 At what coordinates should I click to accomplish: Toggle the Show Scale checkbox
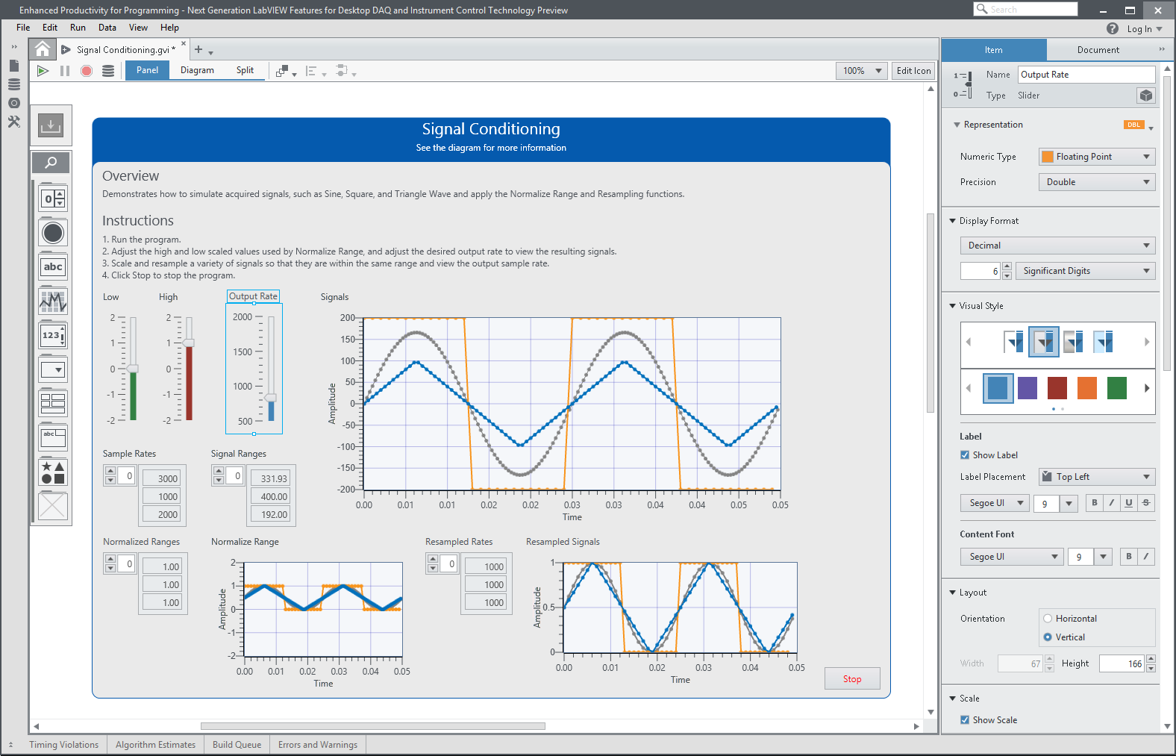pos(965,720)
